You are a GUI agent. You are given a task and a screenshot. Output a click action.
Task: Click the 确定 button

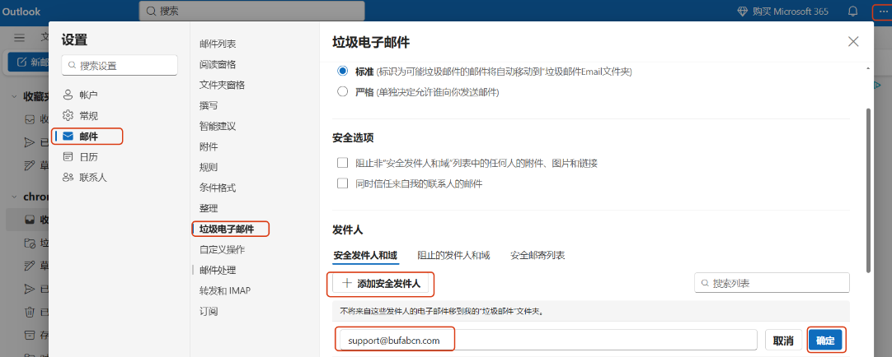[x=825, y=341]
